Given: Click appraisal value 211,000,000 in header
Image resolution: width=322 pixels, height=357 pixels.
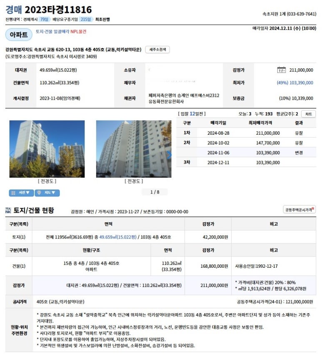Looking at the screenshot, I should coord(301,70).
